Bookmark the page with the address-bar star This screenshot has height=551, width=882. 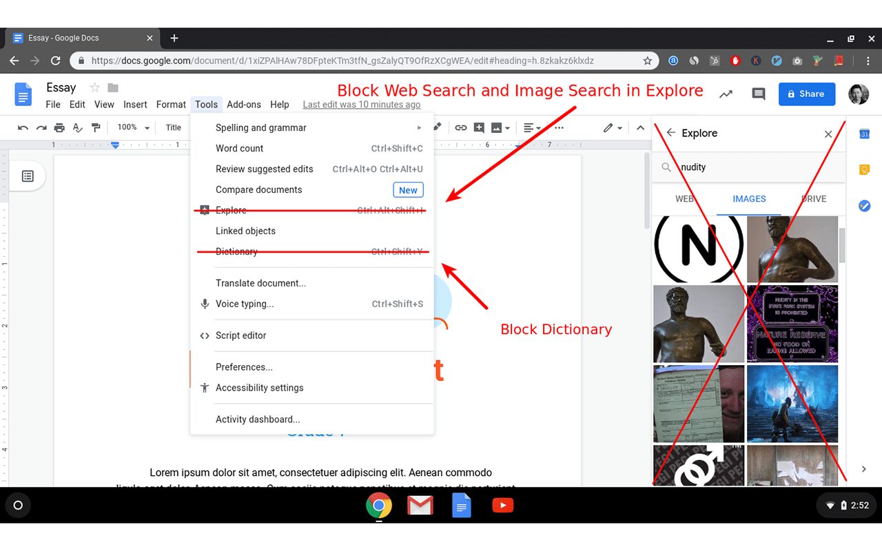click(x=647, y=61)
